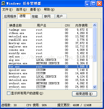Maximize the Task Manager window
The width and height of the screenshot is (104, 109).
point(93,4)
